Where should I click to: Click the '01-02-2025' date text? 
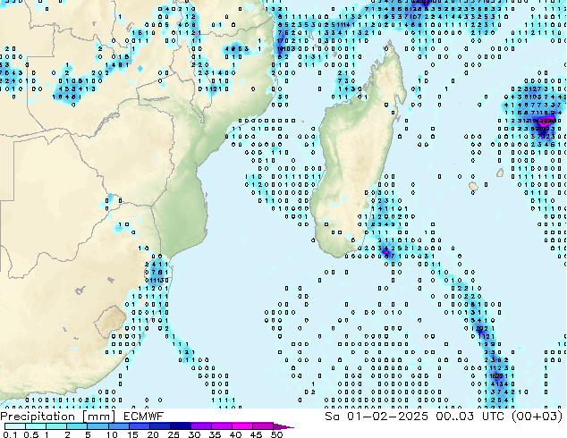click(x=387, y=417)
